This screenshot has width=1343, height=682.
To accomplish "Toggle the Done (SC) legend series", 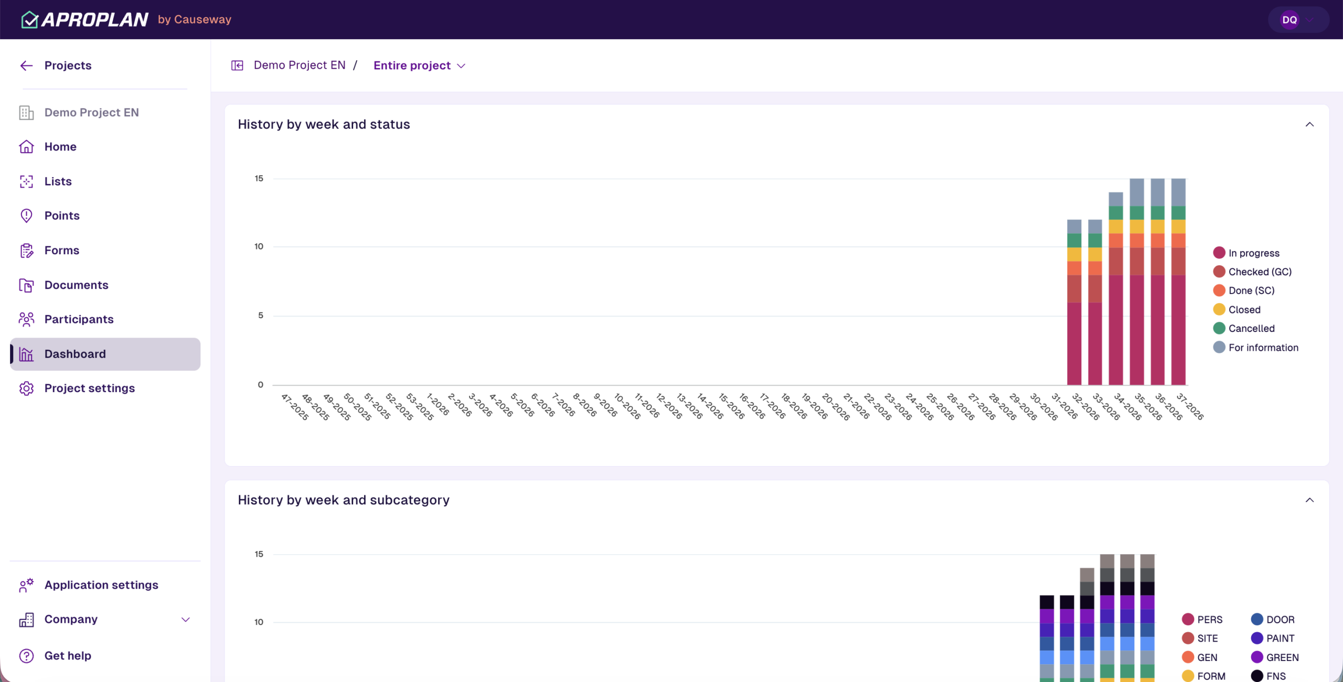I will coord(1244,290).
